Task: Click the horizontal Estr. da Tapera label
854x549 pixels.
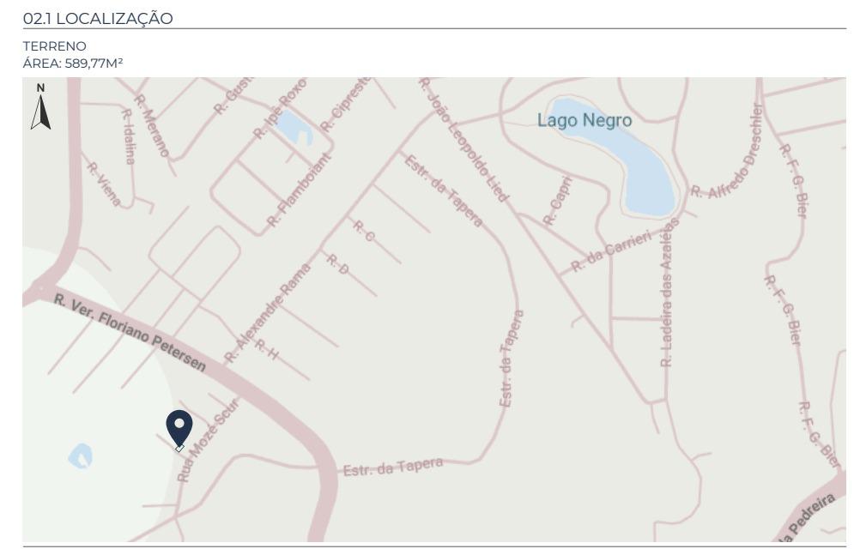Action: (x=393, y=467)
